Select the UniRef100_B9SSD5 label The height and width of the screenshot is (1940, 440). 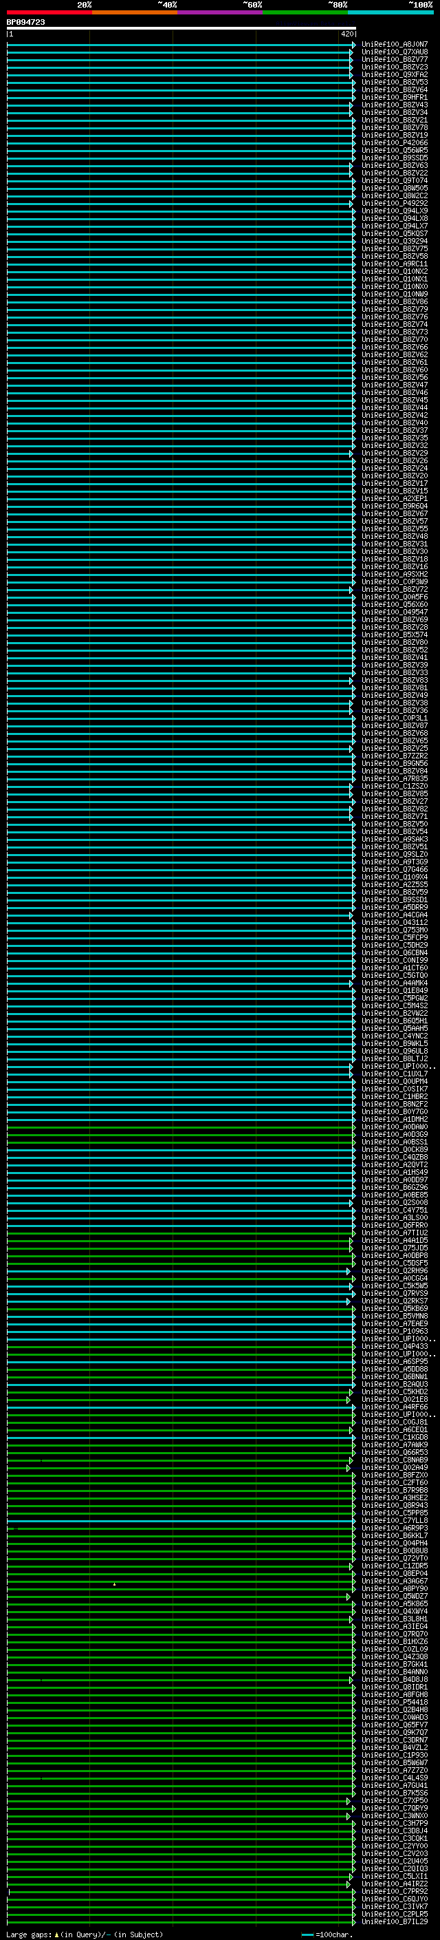pyautogui.click(x=395, y=158)
